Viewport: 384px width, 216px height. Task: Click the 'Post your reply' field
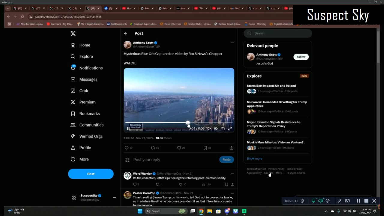point(174,160)
